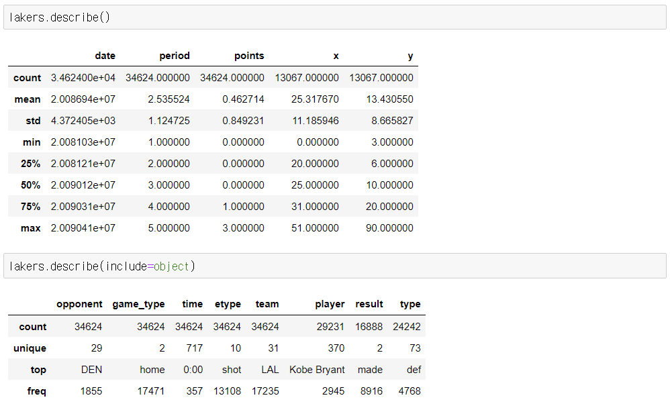Select points std value 0.849231
The height and width of the screenshot is (414, 670).
tap(243, 121)
